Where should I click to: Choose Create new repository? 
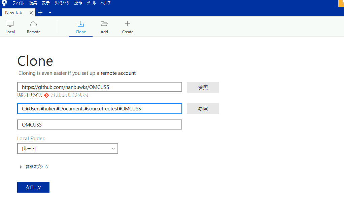(x=128, y=27)
